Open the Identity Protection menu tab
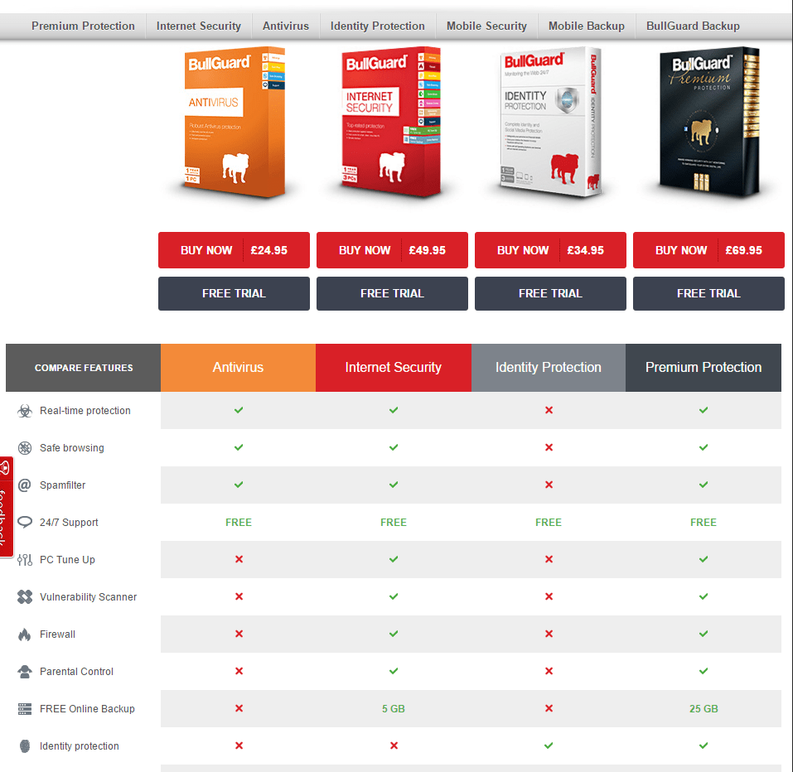 pyautogui.click(x=378, y=26)
